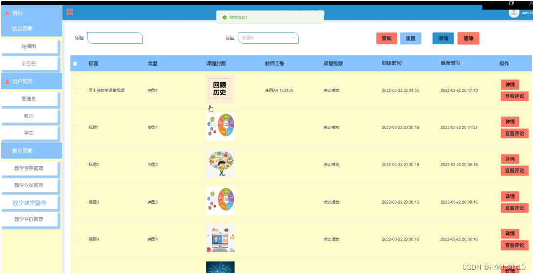Image resolution: width=533 pixels, height=275 pixels.
Task: Open the 类型 dropdown selector
Action: (268, 38)
